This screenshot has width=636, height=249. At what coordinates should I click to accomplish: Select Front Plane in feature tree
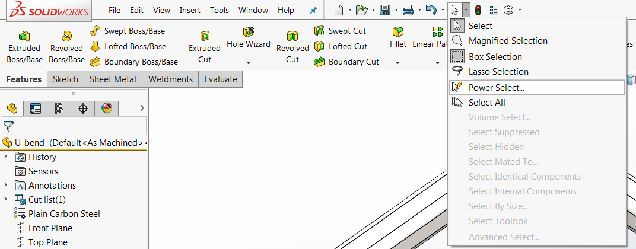click(50, 228)
